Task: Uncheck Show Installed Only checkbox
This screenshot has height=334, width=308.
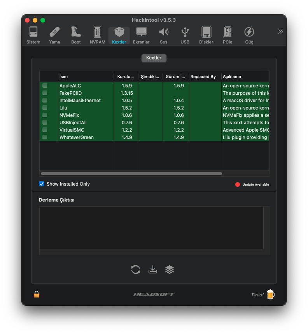Action: tap(42, 184)
